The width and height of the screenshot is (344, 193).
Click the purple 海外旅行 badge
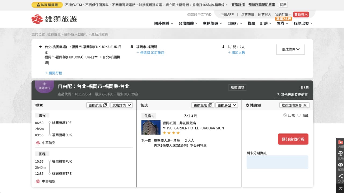coord(44,87)
